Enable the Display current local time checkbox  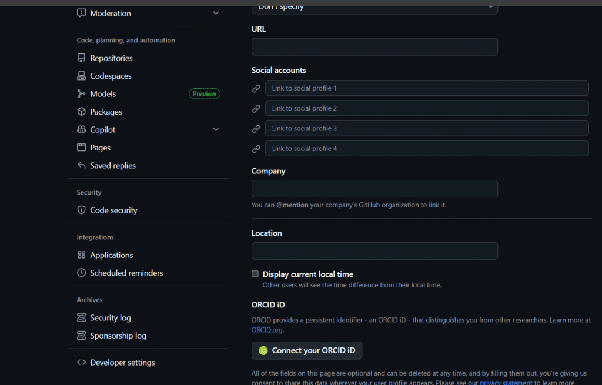coord(255,273)
